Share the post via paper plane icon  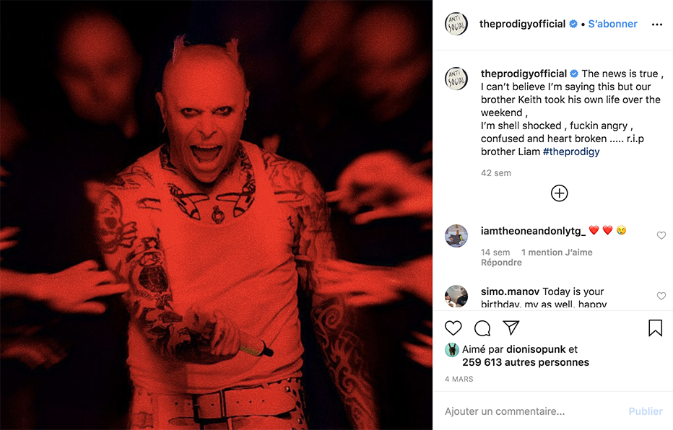click(511, 328)
